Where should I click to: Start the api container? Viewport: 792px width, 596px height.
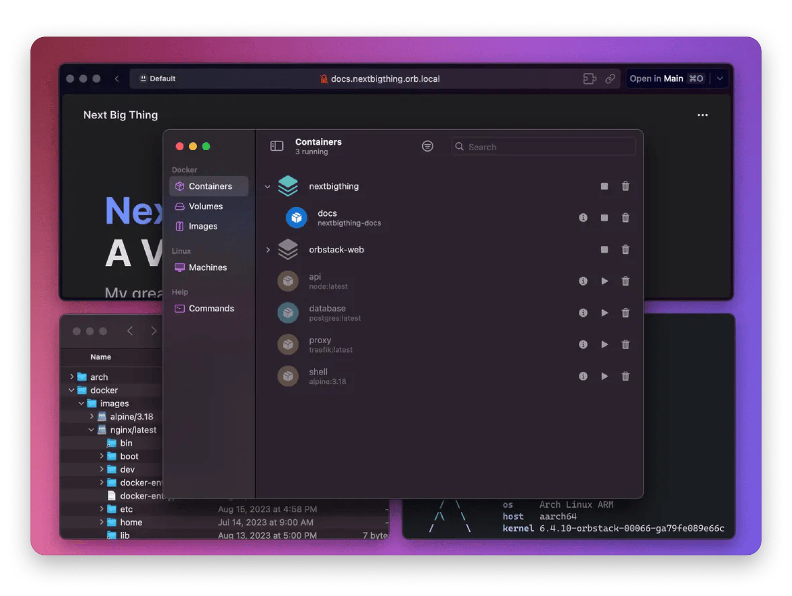click(x=604, y=281)
